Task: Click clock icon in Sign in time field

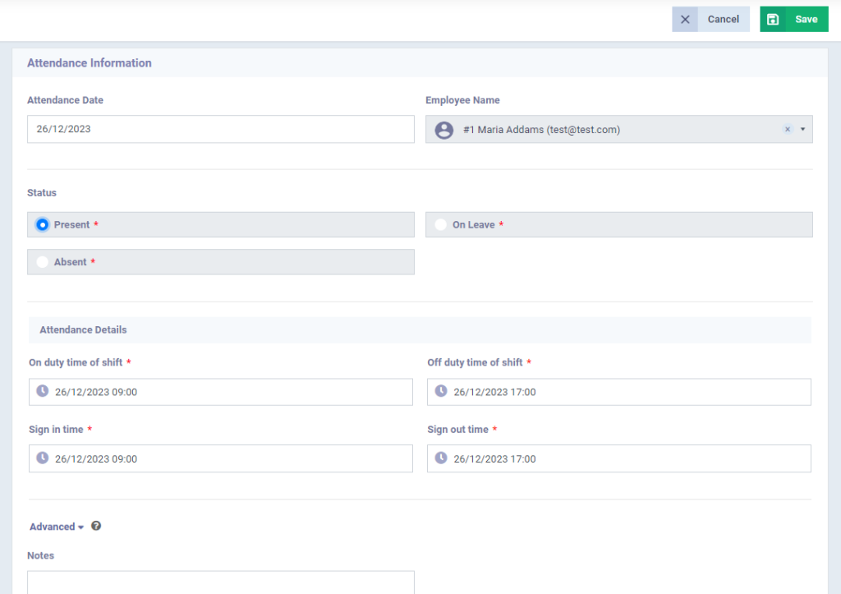Action: point(43,458)
